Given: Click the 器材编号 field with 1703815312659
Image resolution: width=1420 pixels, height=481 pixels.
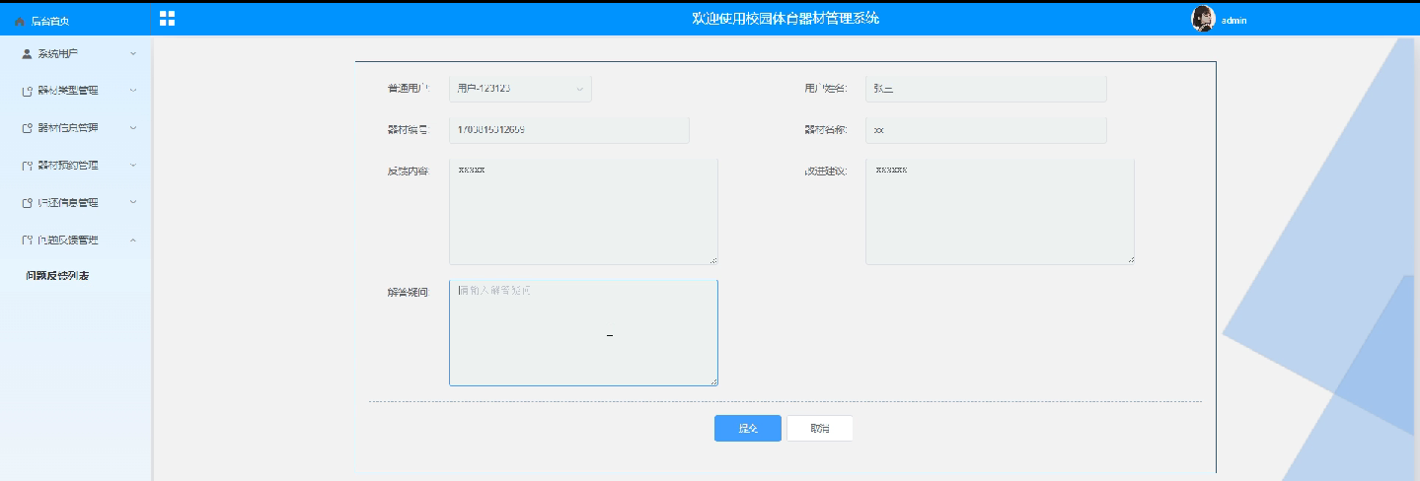Looking at the screenshot, I should [569, 130].
